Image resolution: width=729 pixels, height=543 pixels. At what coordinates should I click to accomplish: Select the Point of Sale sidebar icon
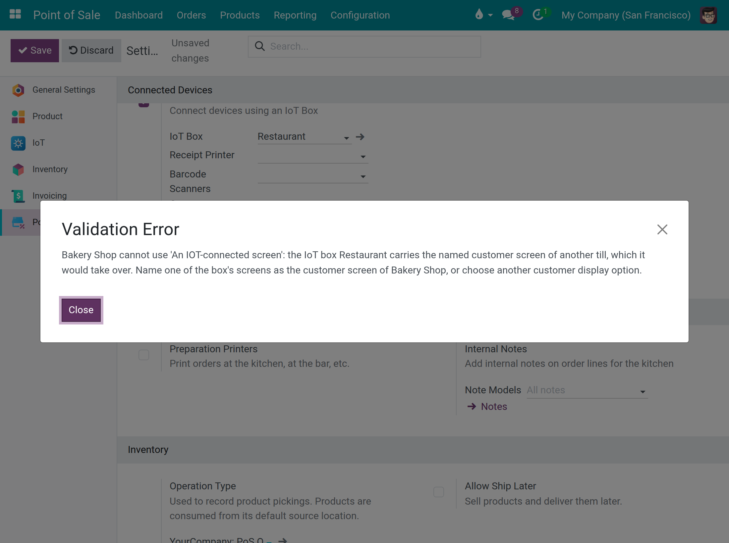(x=18, y=222)
